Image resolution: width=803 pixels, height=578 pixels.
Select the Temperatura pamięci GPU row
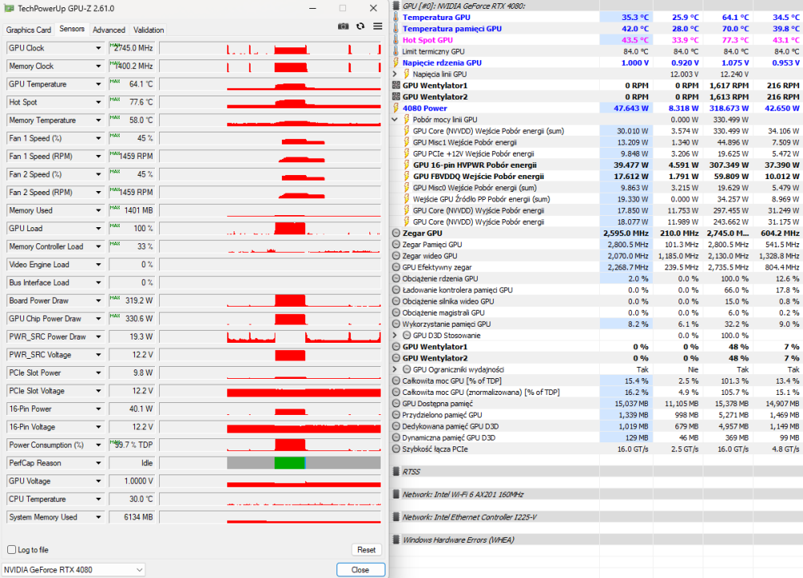coord(597,29)
